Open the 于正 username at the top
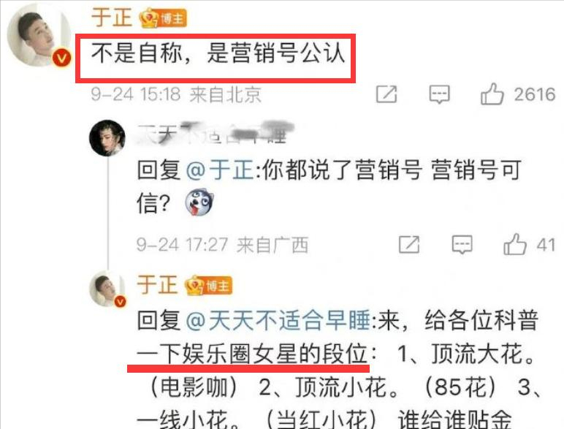564x429 pixels. point(112,18)
